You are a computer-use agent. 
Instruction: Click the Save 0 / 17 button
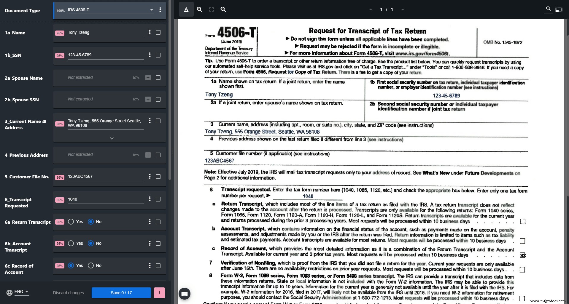pos(121,292)
